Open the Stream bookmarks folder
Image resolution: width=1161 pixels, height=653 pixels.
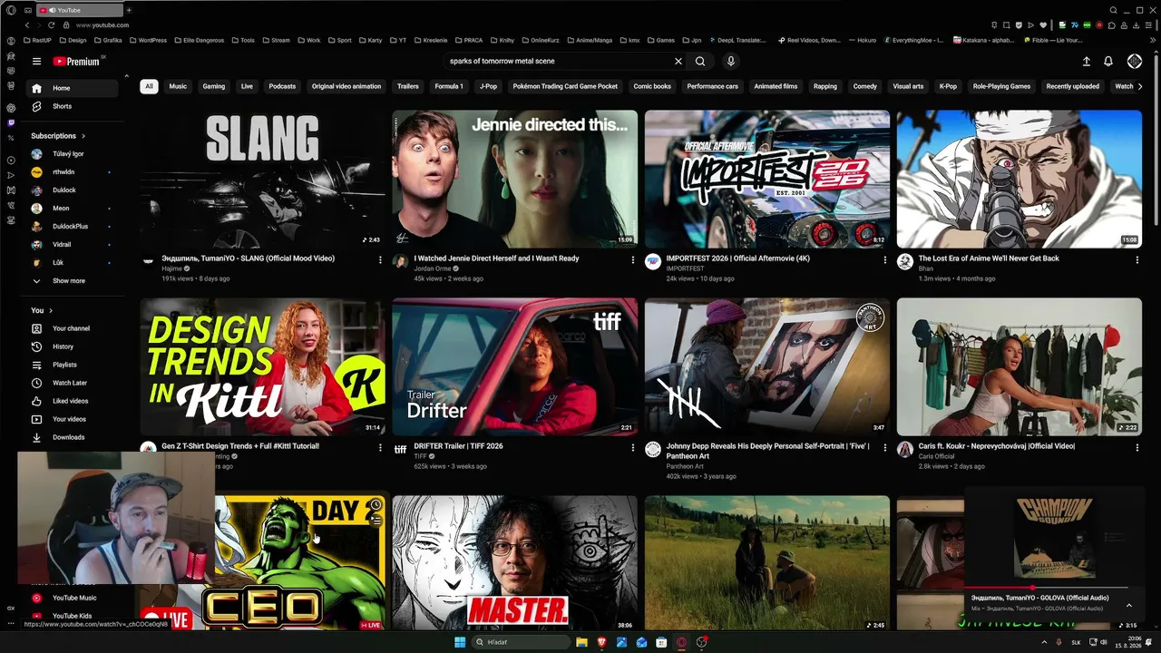(x=276, y=40)
